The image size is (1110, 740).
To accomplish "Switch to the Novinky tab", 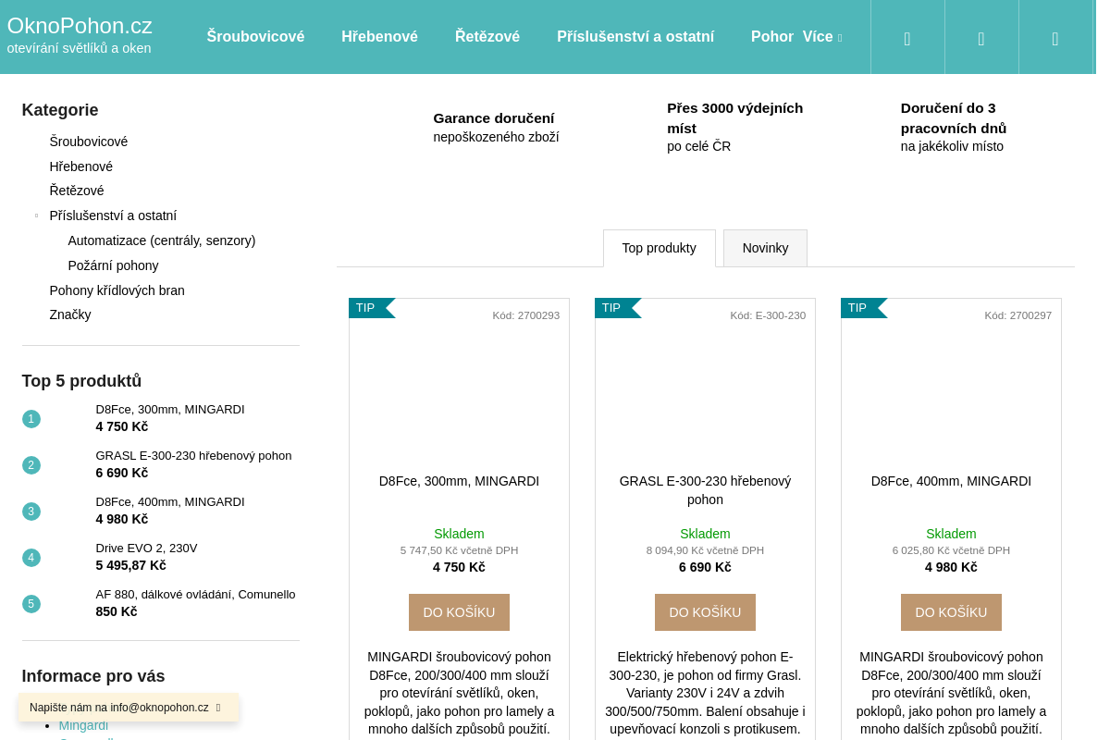I will point(766,248).
